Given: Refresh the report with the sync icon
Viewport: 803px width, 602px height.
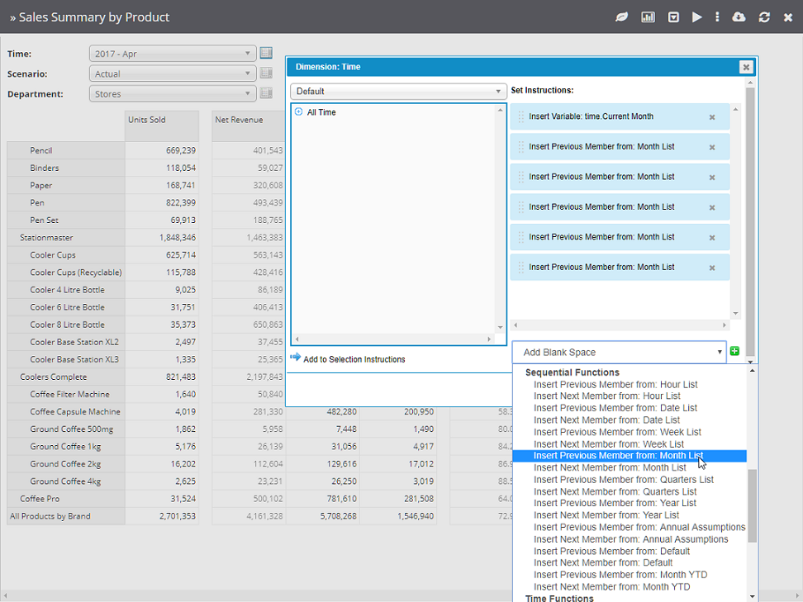Looking at the screenshot, I should 764,17.
